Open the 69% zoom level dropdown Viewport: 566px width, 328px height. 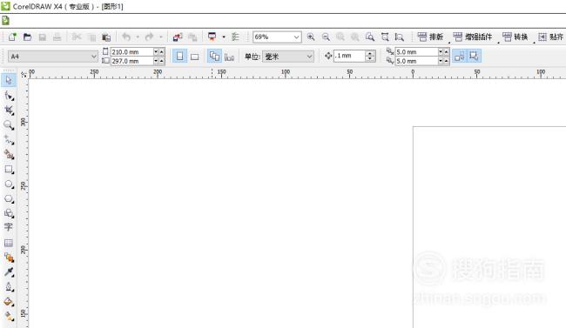[x=296, y=37]
